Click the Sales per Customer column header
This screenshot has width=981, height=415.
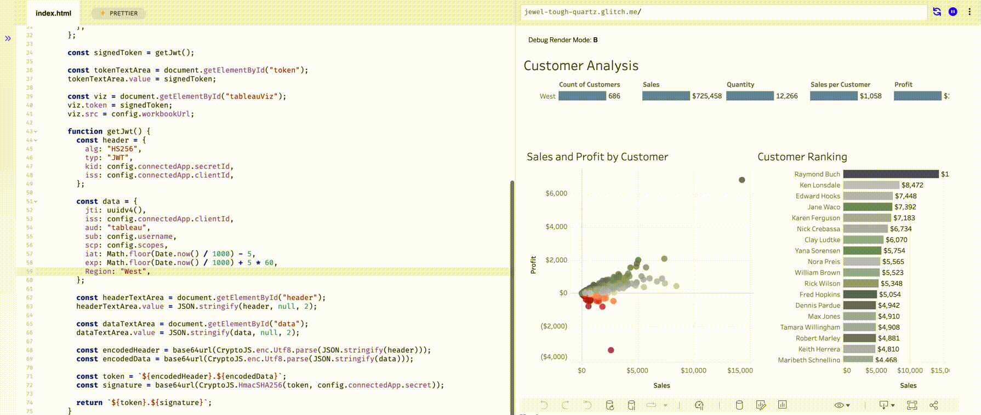(x=840, y=84)
